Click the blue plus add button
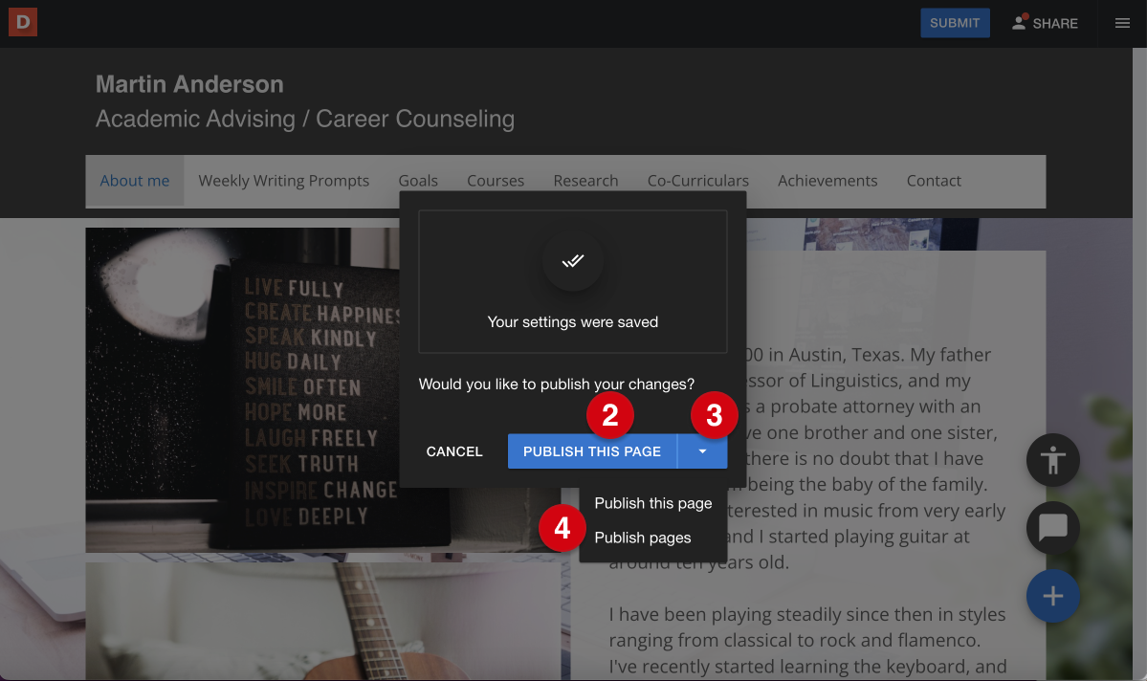The height and width of the screenshot is (681, 1147). (x=1052, y=596)
